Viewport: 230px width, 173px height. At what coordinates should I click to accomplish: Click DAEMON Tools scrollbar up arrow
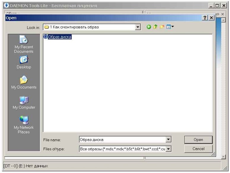pyautogui.click(x=223, y=20)
